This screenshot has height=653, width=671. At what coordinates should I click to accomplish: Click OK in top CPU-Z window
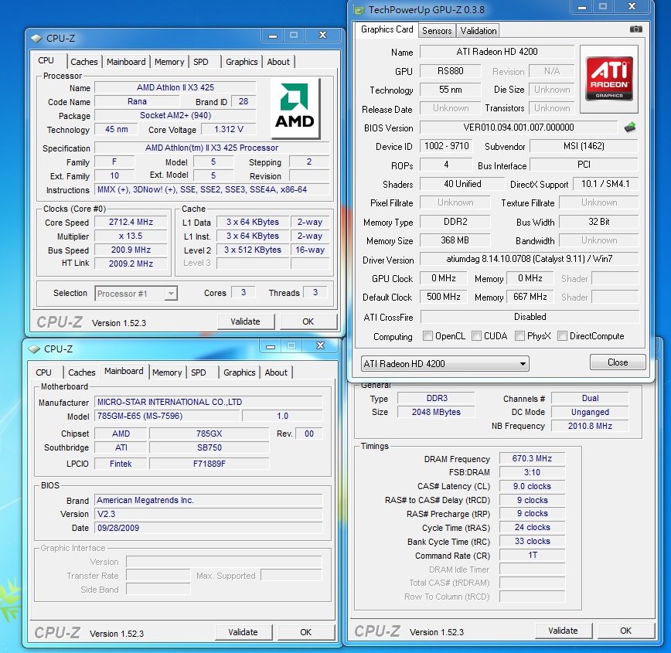[x=308, y=321]
